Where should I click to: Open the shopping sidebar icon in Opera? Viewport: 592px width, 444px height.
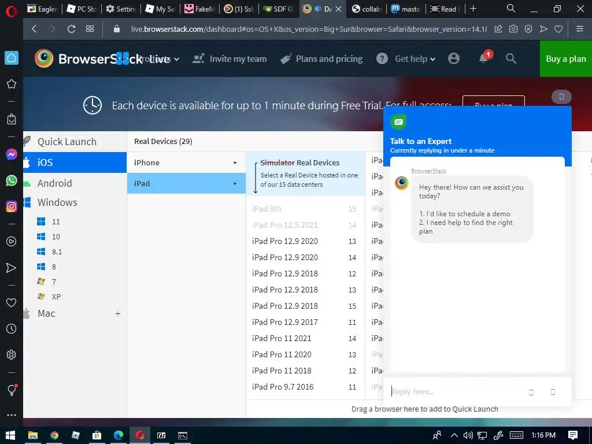click(x=12, y=119)
